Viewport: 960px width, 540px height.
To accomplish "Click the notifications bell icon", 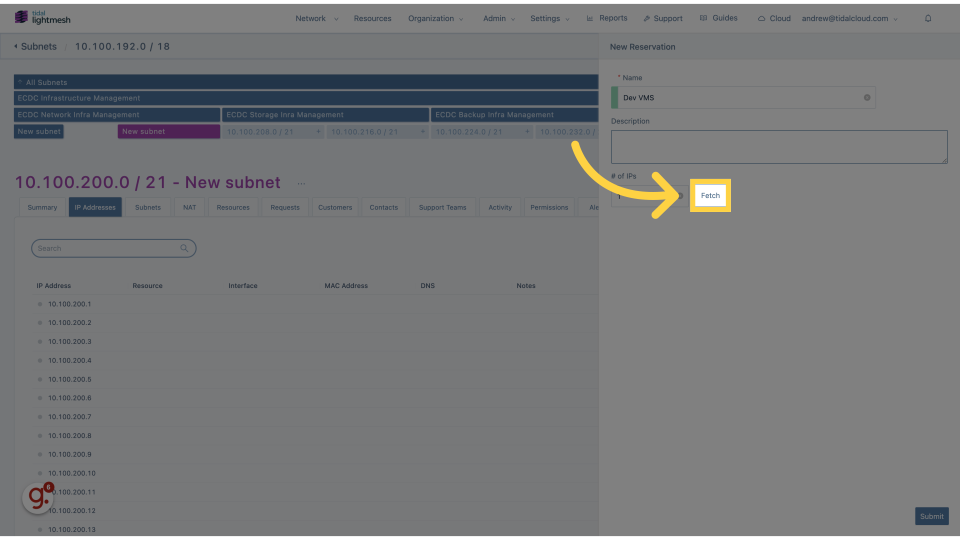I will click(927, 18).
